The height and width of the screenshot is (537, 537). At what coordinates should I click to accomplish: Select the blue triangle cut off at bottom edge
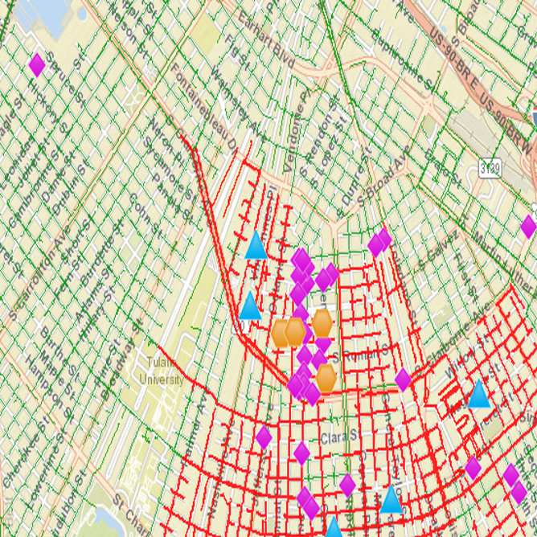333,531
